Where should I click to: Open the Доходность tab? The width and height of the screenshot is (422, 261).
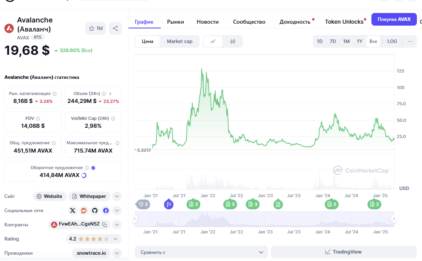(x=295, y=22)
